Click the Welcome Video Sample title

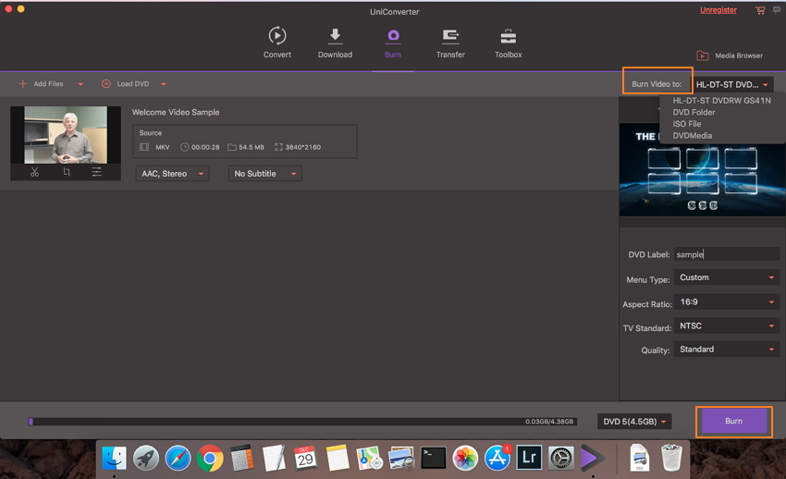(176, 112)
